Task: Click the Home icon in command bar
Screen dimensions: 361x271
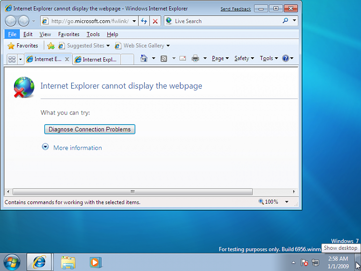Action: point(144,58)
